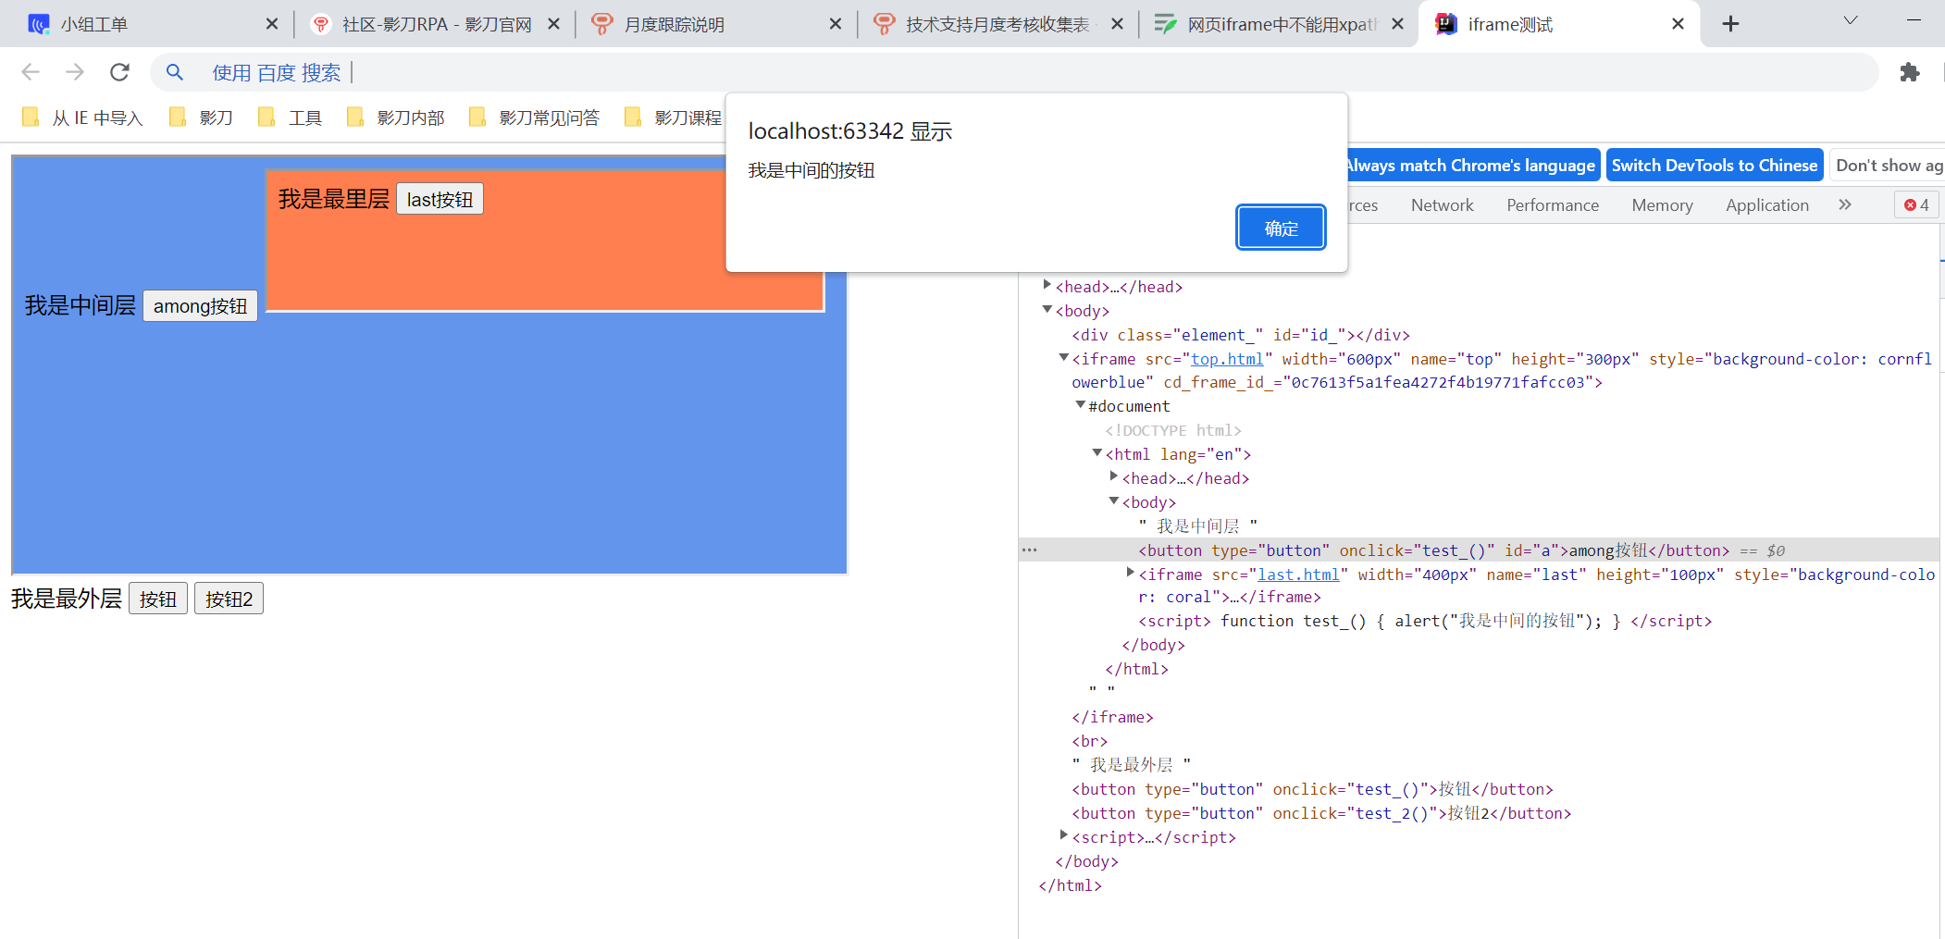Click the top.html source link
Viewport: 1945px width, 939px height.
(x=1227, y=359)
